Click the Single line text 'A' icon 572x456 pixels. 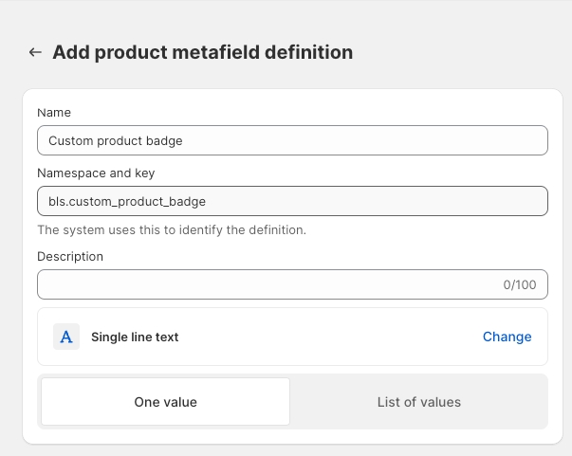point(66,337)
